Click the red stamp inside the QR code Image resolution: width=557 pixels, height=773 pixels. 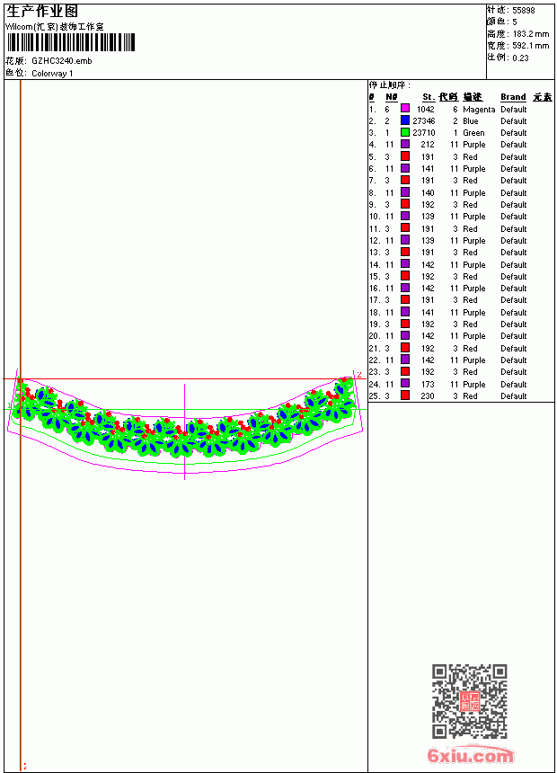(x=469, y=701)
